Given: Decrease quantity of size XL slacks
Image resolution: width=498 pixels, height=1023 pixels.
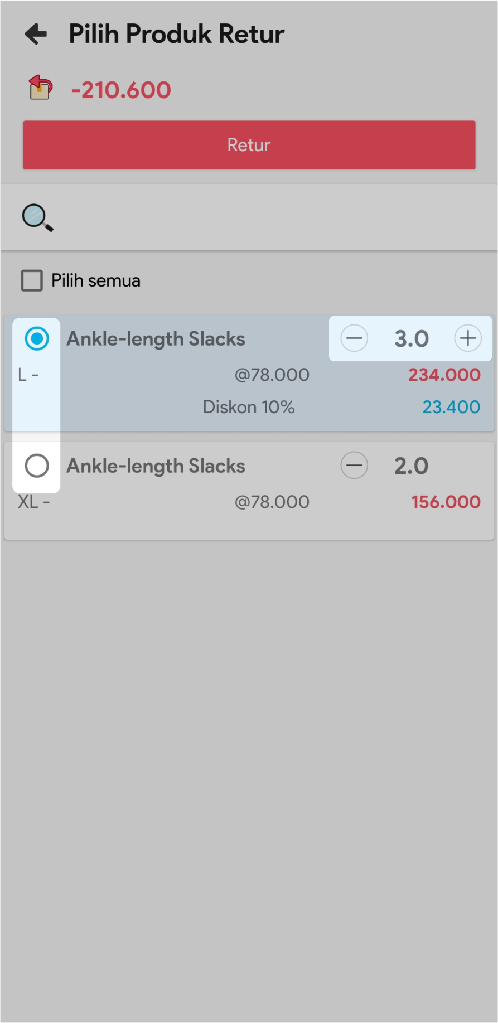Looking at the screenshot, I should 354,466.
